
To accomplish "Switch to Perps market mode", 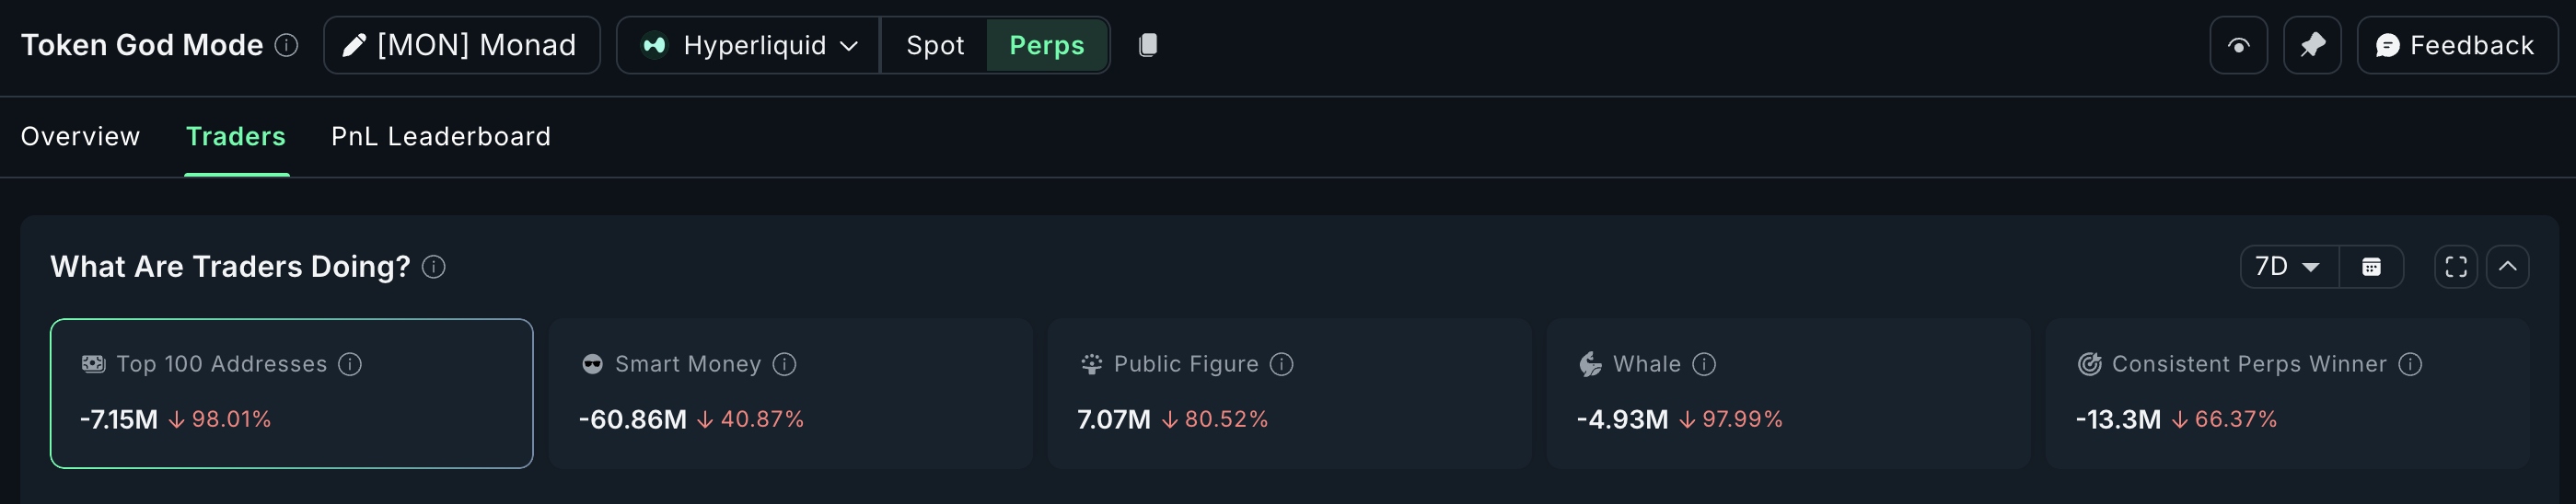I will (1046, 45).
